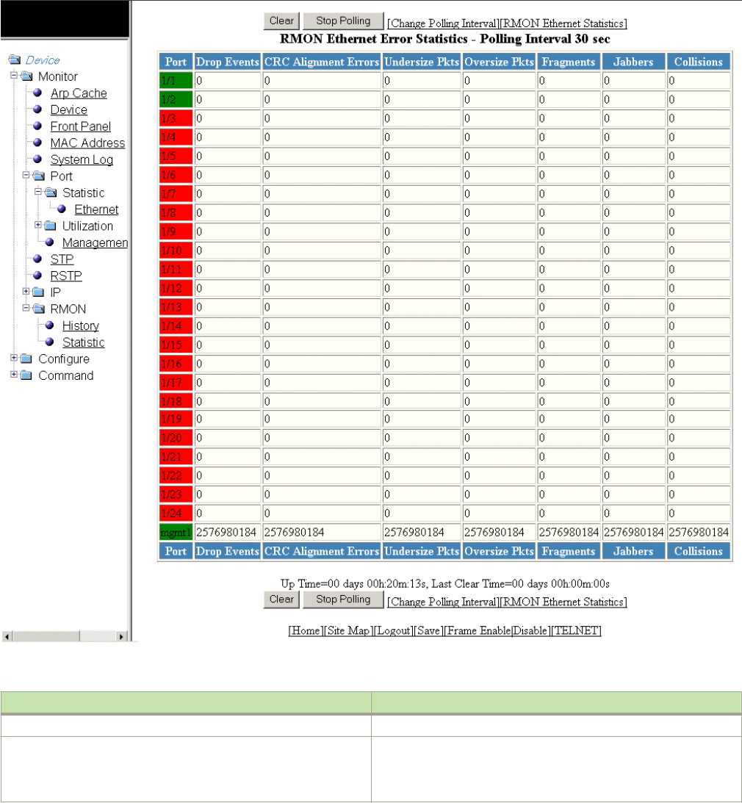The width and height of the screenshot is (742, 803).
Task: Expand the Command tree node
Action: (14, 375)
